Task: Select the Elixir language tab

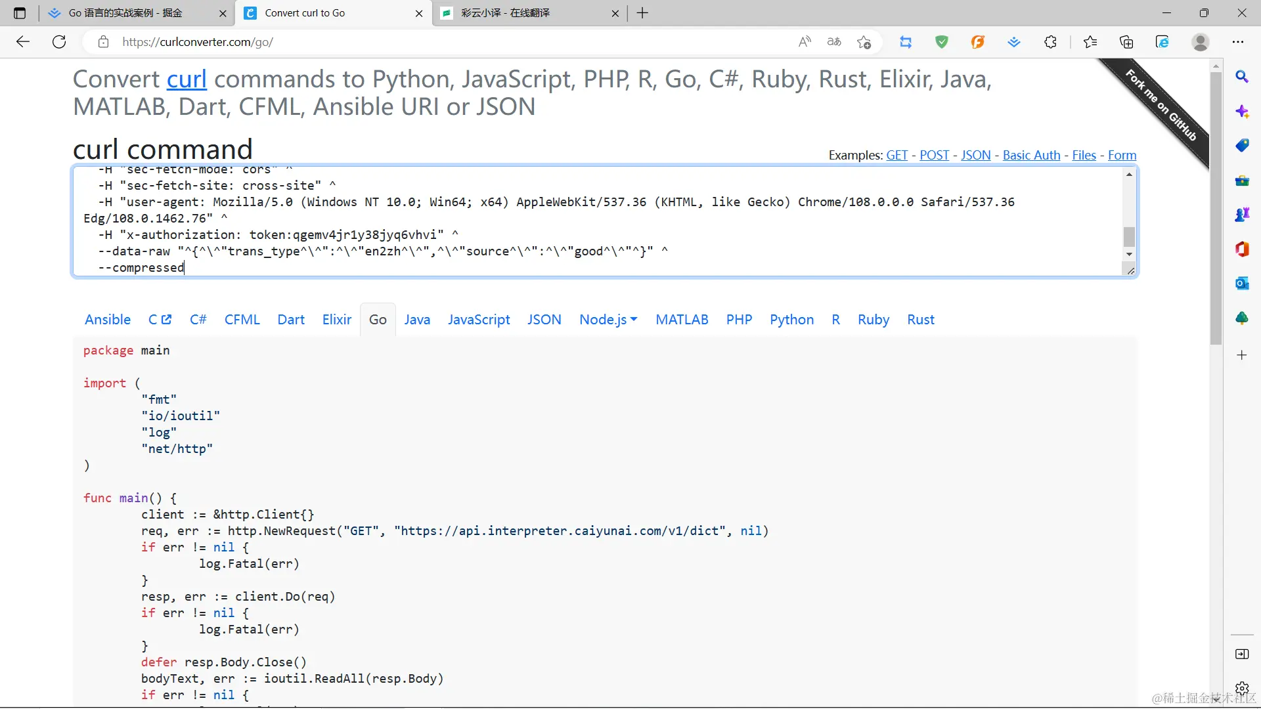Action: pyautogui.click(x=336, y=320)
